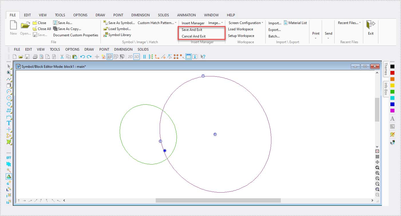Click the zoom out magnifier icon
The height and width of the screenshot is (216, 401).
click(377, 184)
